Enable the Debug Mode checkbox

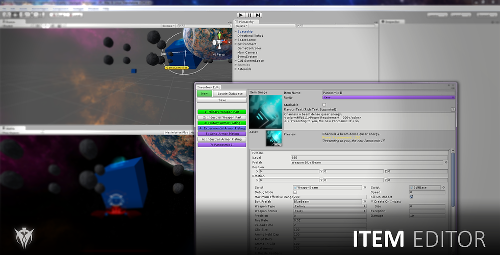295,192
